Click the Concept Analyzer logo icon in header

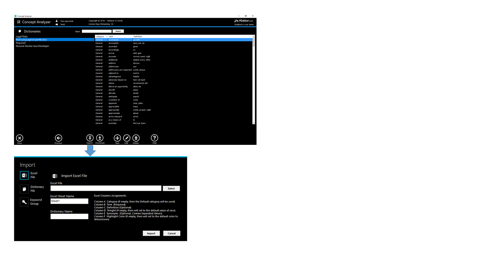[19, 22]
